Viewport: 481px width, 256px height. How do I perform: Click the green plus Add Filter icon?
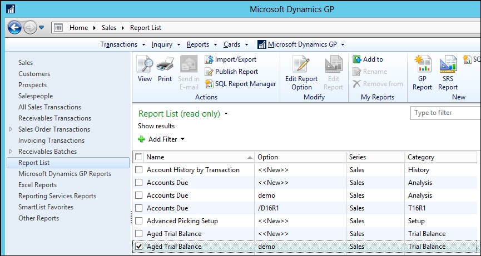(x=141, y=139)
